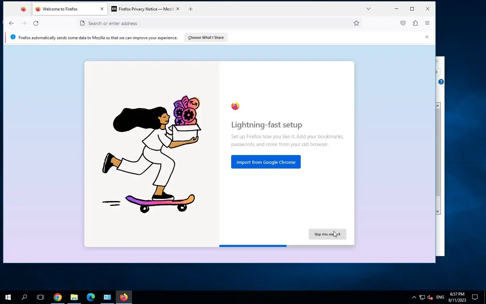Show hidden system tray icons
This screenshot has height=304, width=486.
pos(414,297)
